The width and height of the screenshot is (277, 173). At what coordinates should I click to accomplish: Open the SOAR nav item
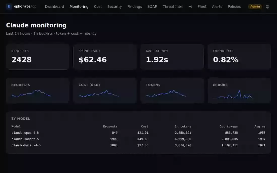coord(152,7)
